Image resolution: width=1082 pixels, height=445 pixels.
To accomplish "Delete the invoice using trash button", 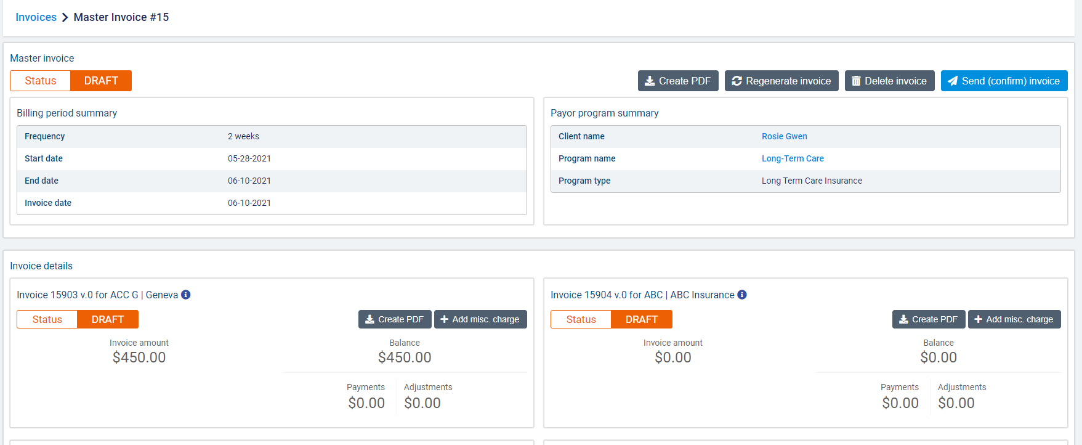I will coord(889,81).
